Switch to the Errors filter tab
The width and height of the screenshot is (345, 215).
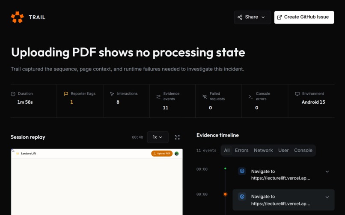tap(241, 150)
